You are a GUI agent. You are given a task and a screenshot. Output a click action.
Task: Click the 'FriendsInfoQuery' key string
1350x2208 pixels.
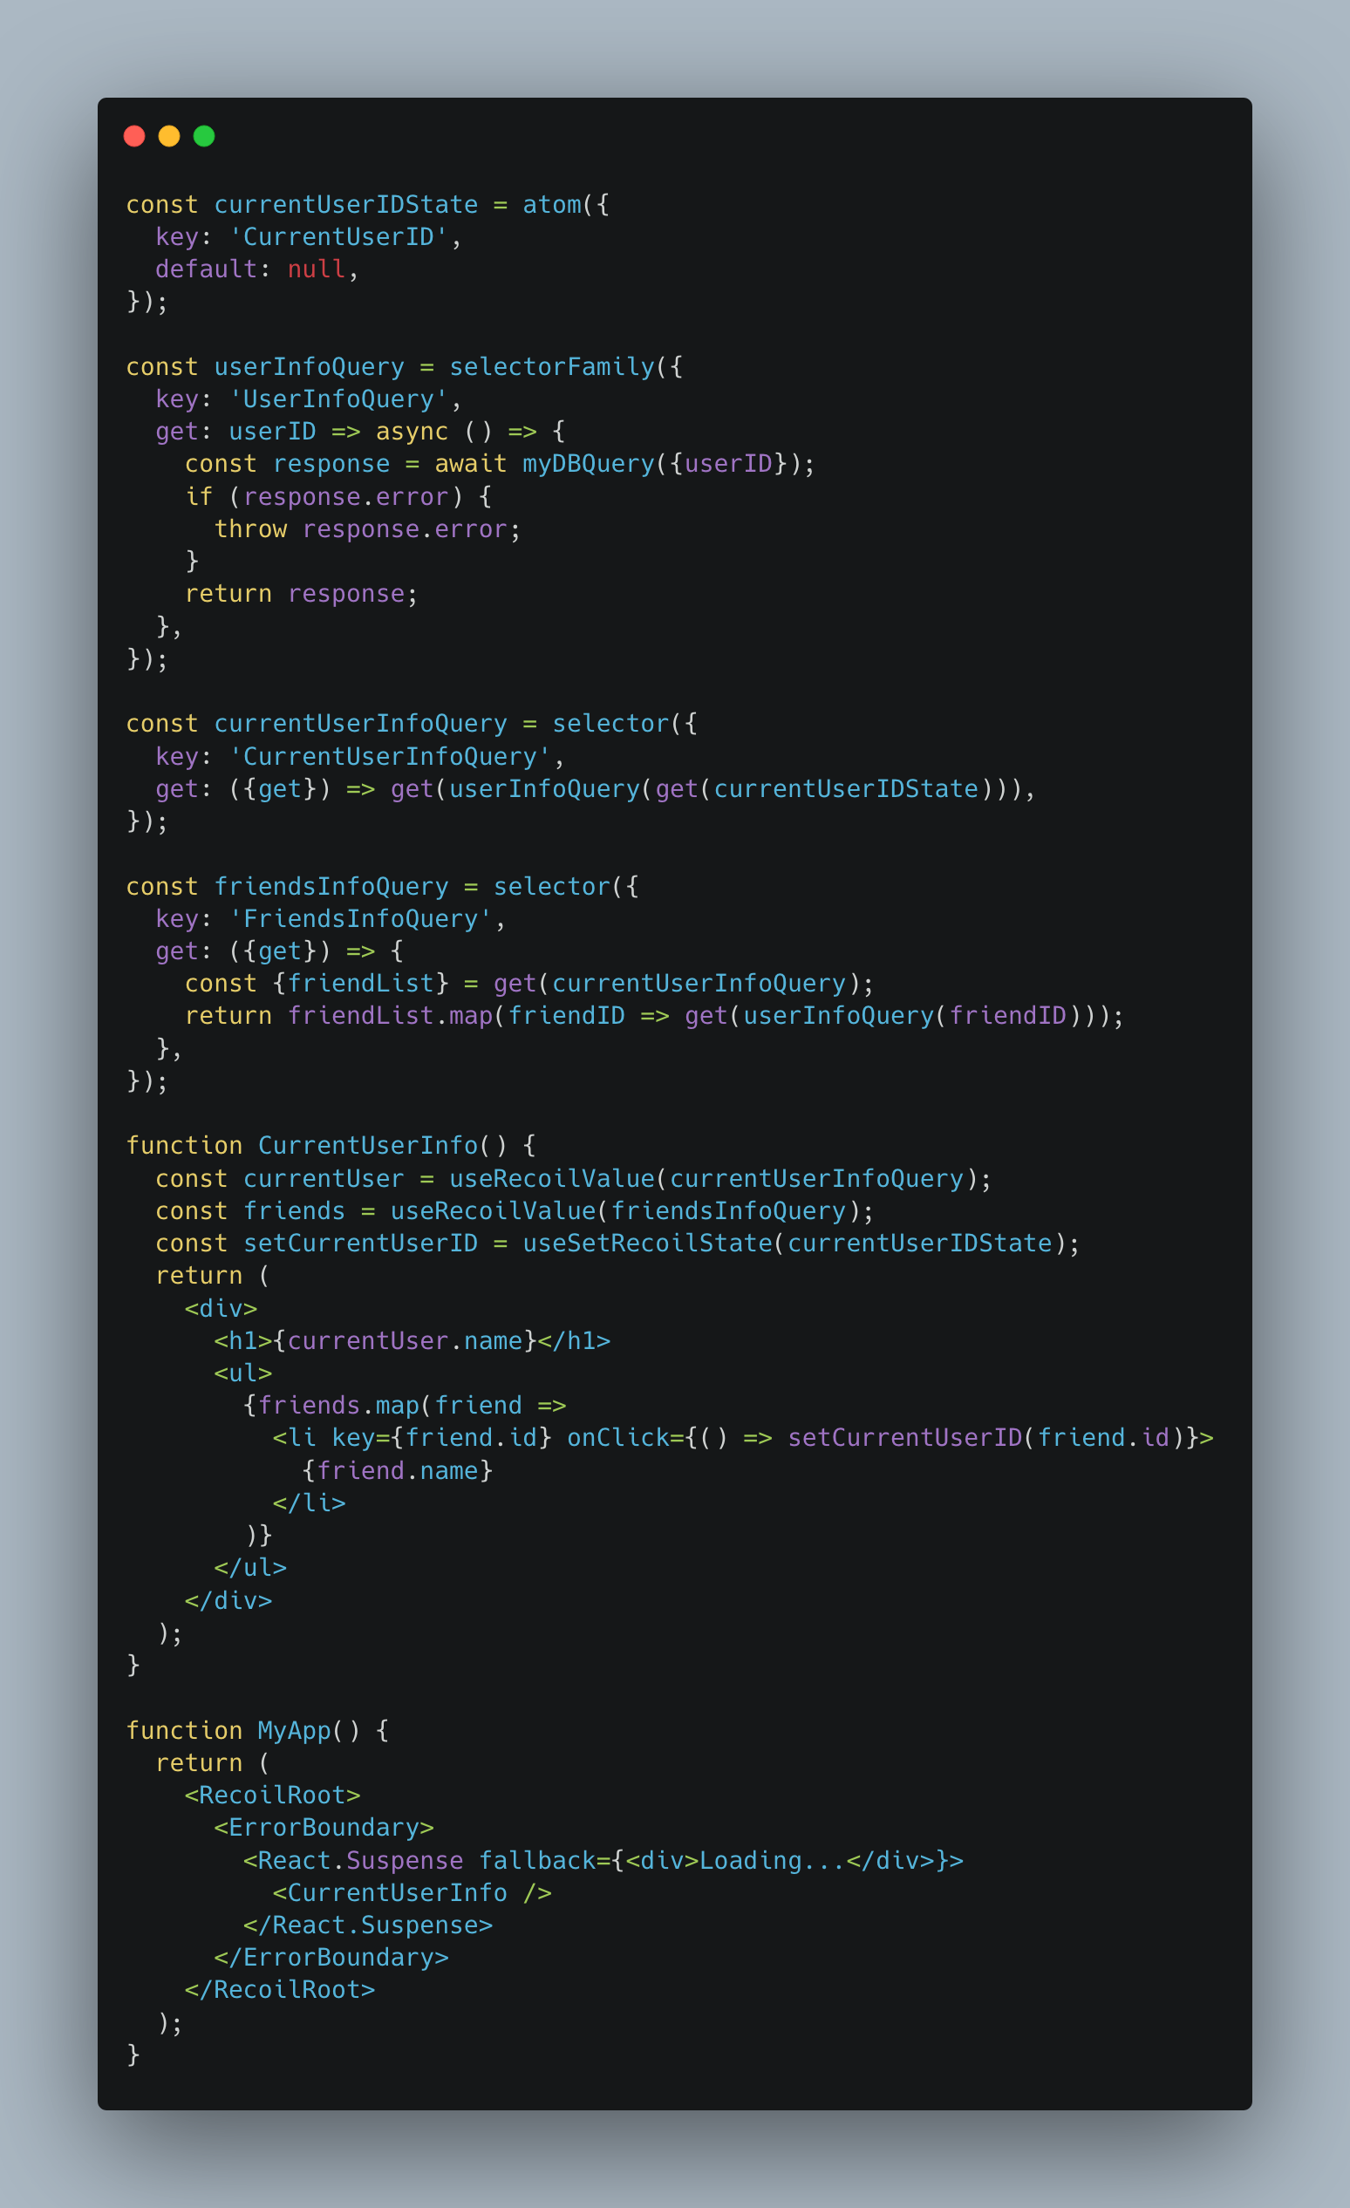360,919
